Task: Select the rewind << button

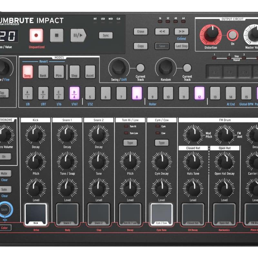Action: [162, 31]
